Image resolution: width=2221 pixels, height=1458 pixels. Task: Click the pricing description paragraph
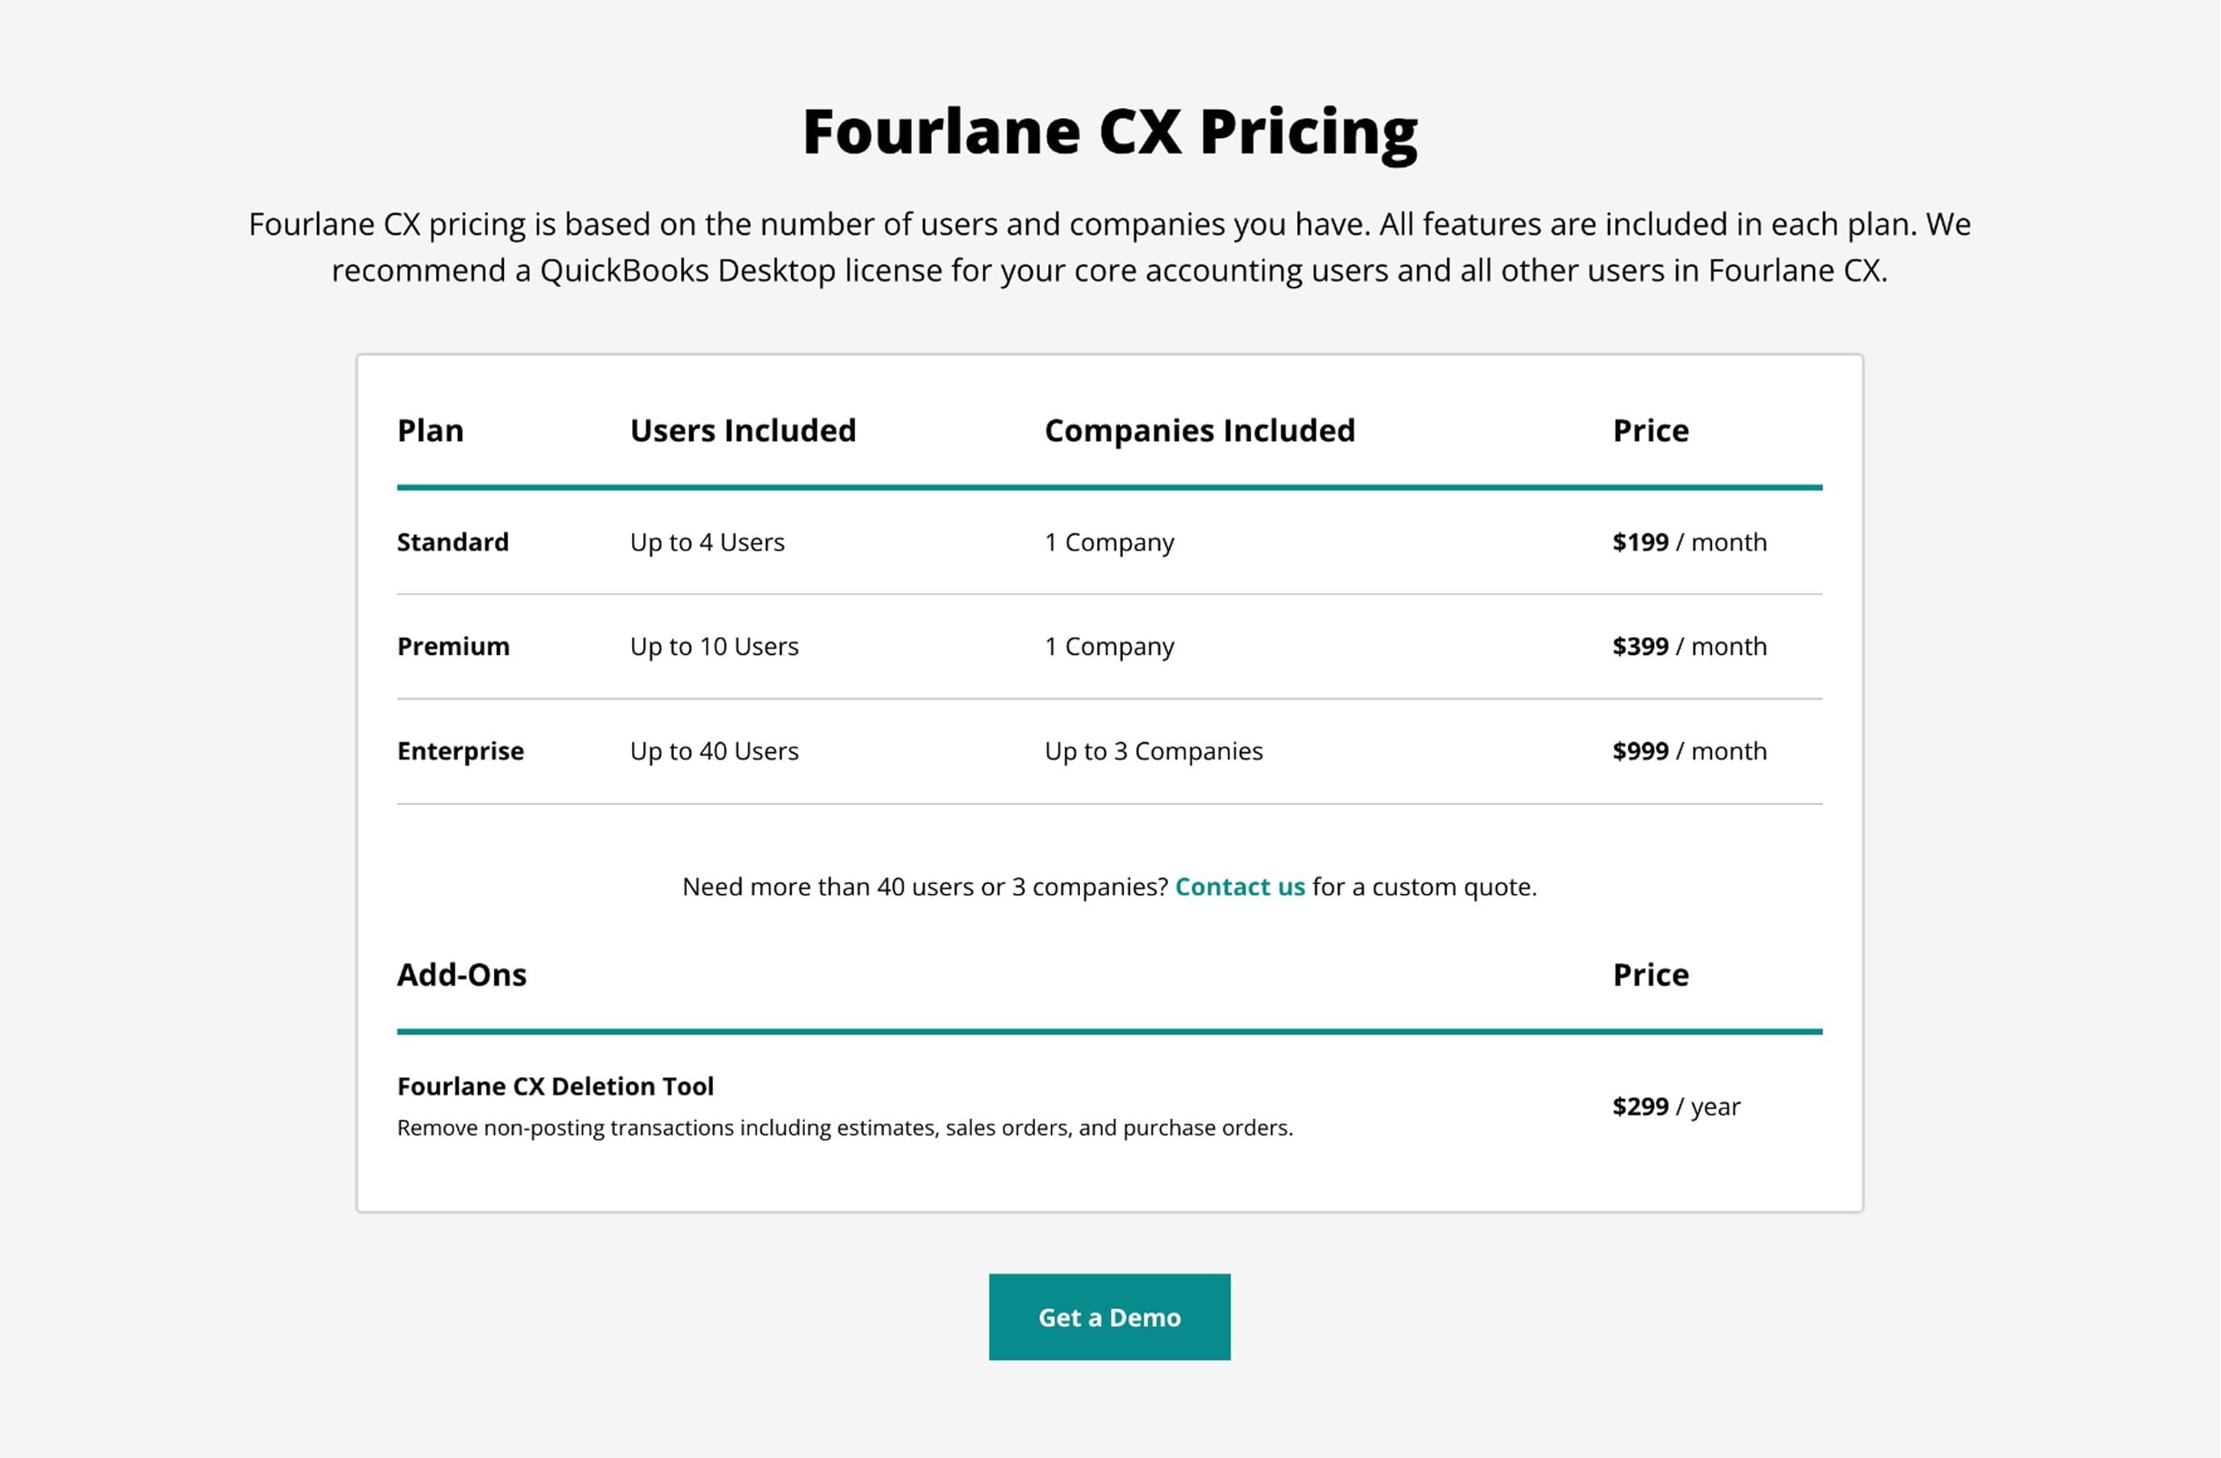[1109, 247]
